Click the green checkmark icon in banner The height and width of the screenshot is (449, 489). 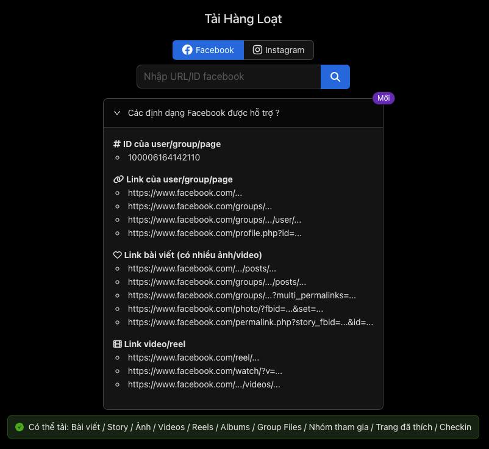point(20,427)
